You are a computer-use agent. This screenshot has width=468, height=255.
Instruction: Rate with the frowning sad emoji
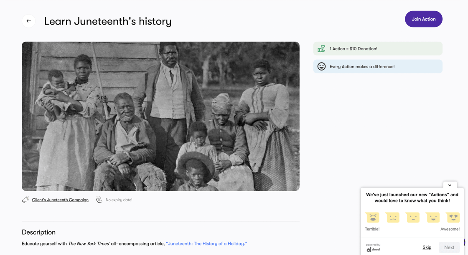point(392,217)
